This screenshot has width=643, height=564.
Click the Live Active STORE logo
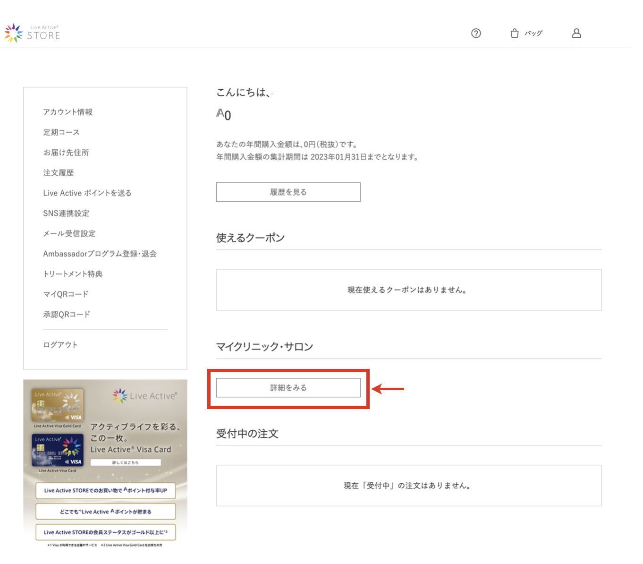tap(32, 33)
